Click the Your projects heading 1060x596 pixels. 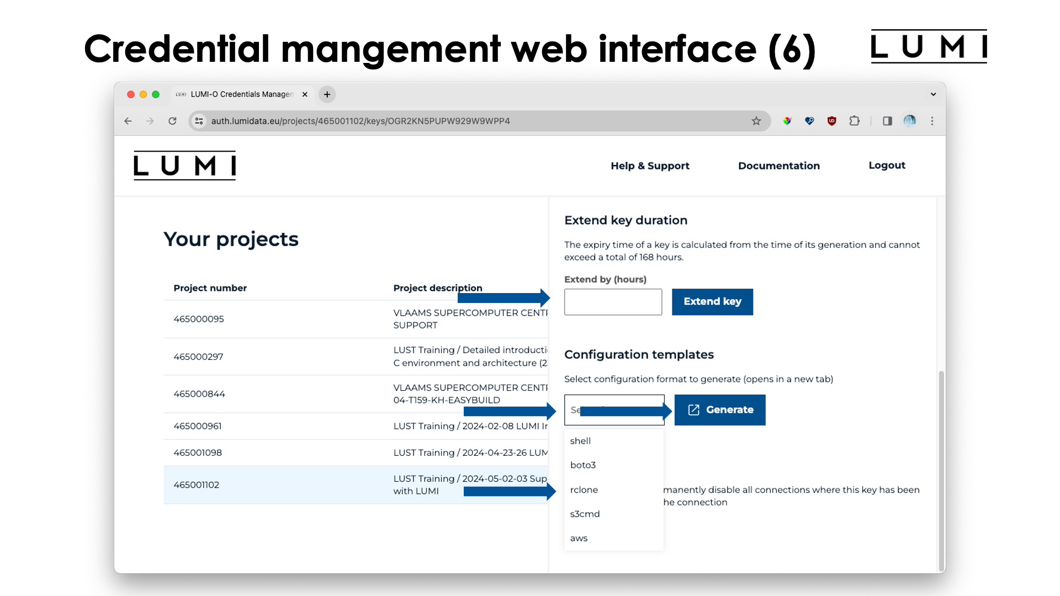pyautogui.click(x=231, y=239)
